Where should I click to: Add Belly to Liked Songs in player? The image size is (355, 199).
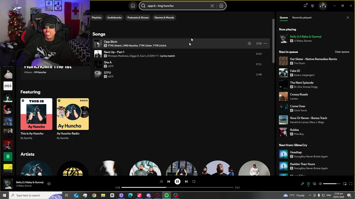coord(49,184)
